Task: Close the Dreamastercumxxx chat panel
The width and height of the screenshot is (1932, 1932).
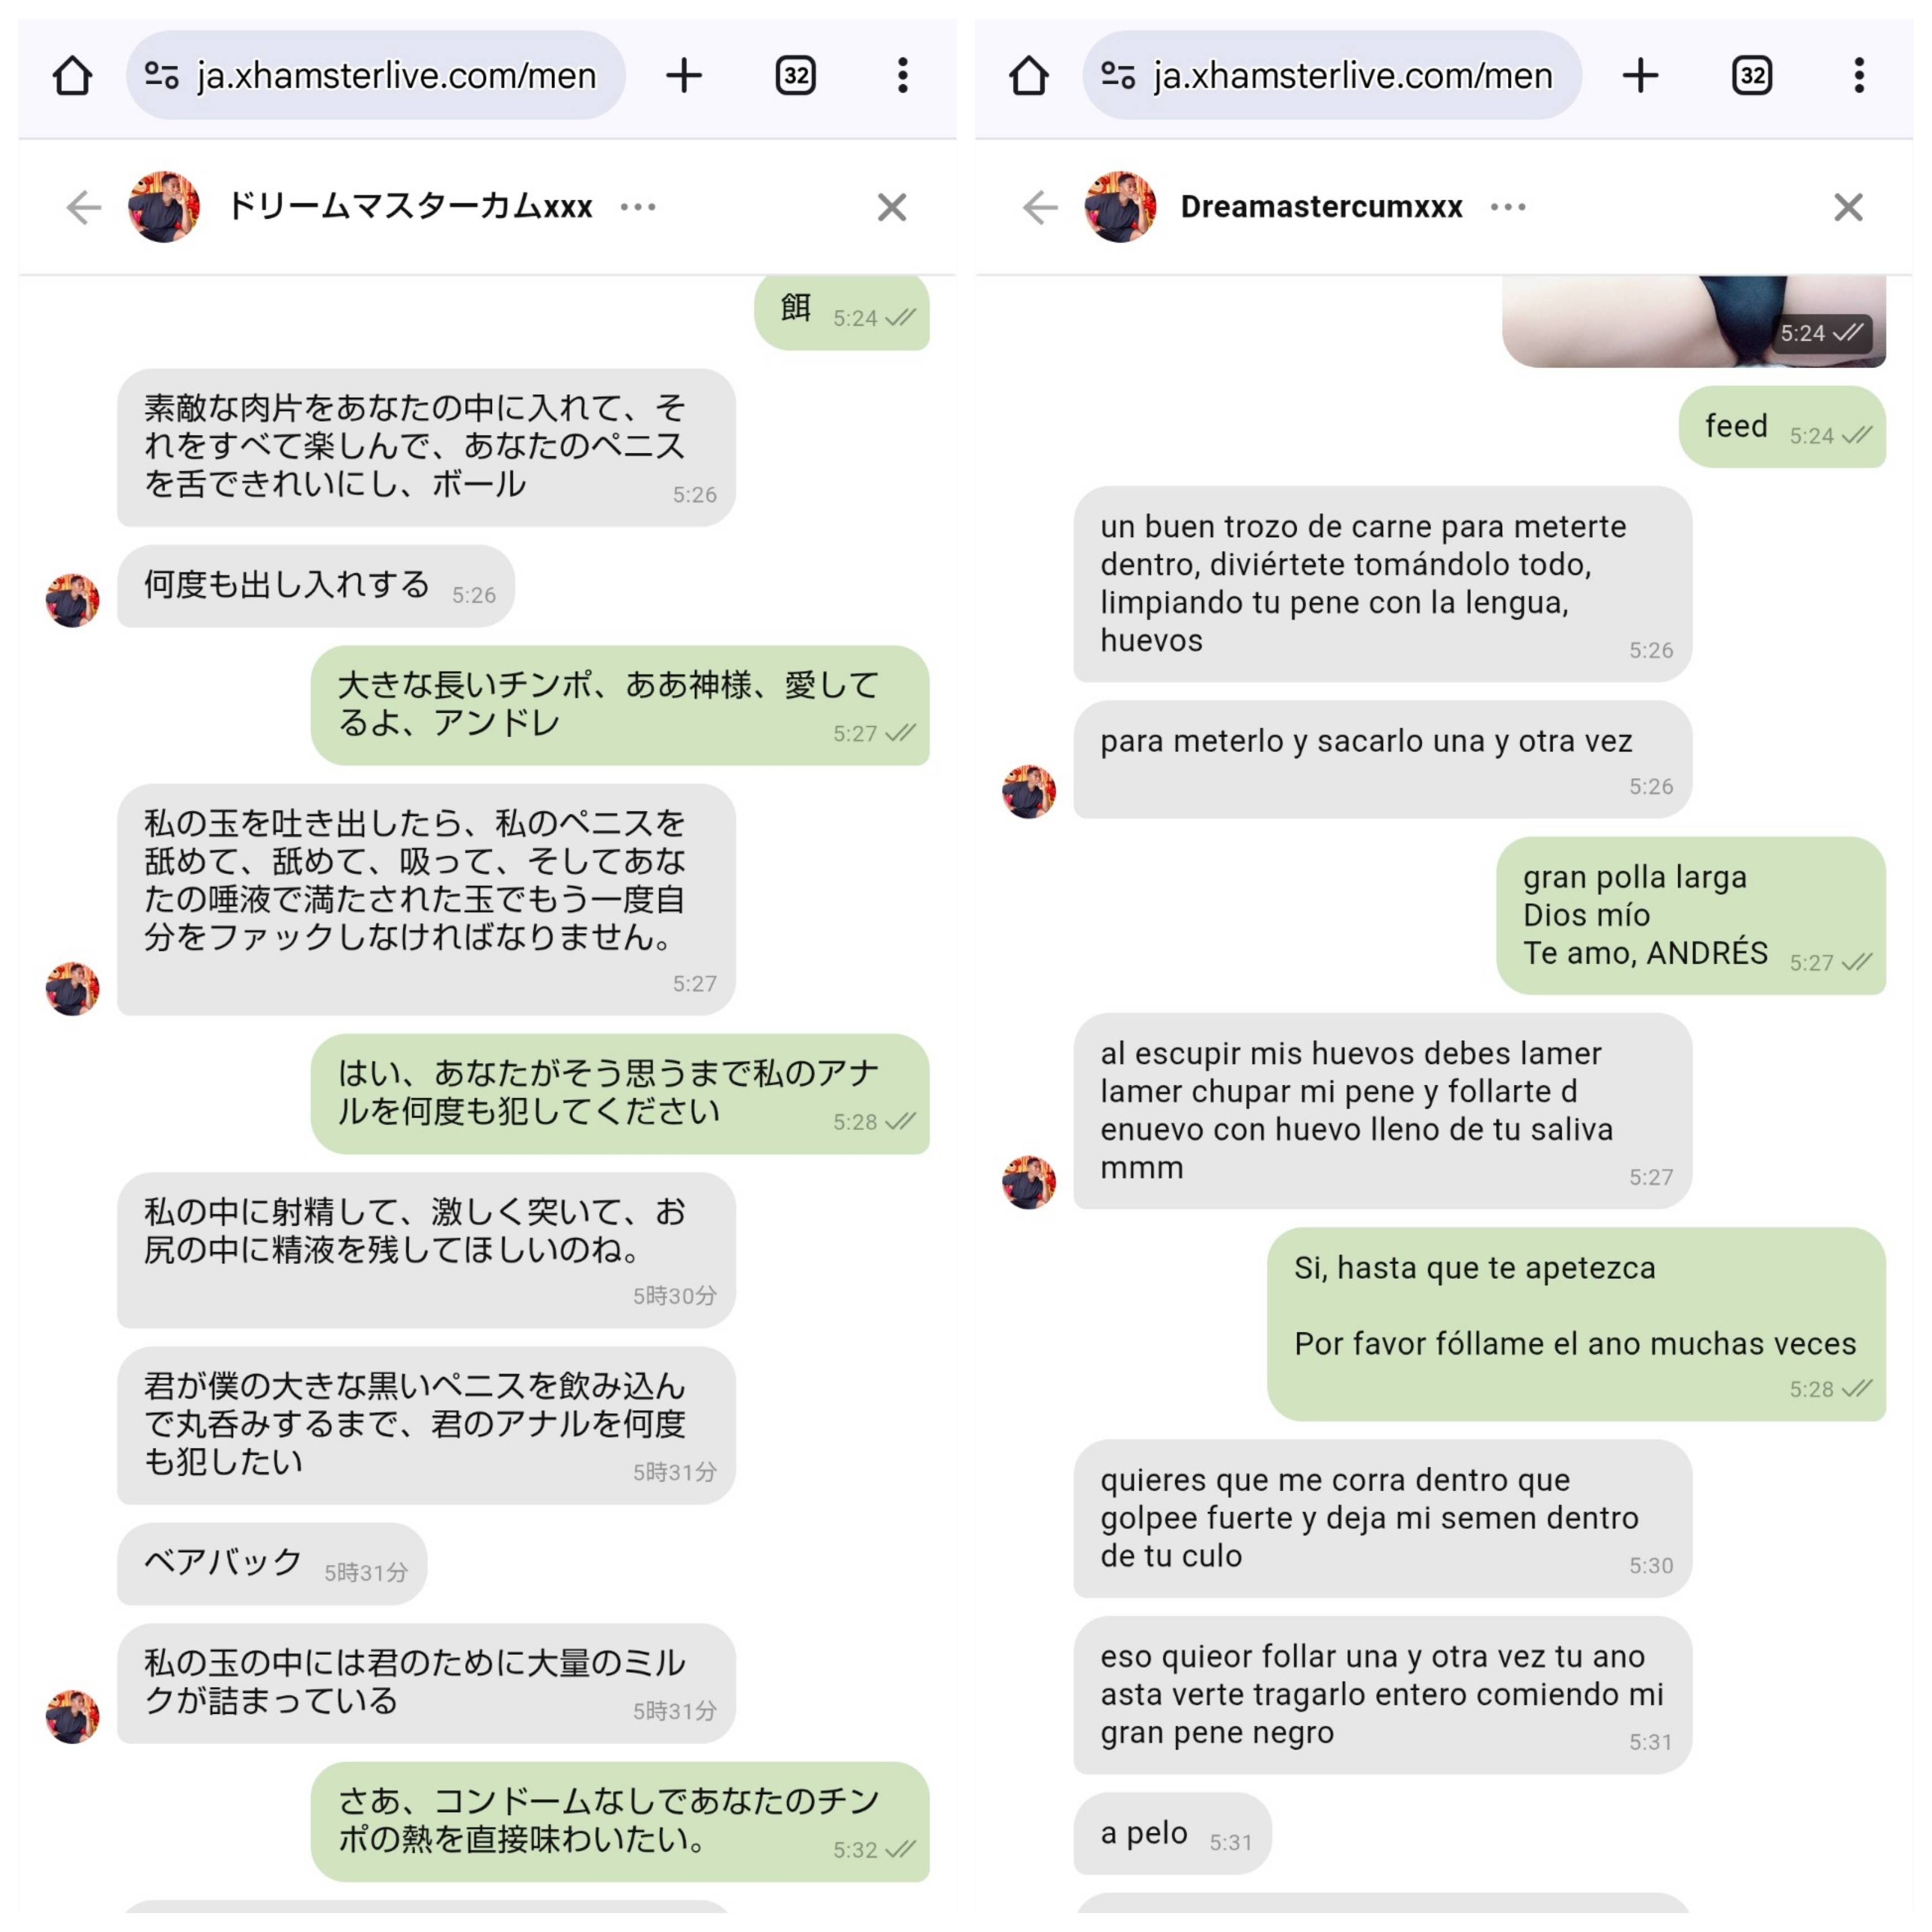Action: pos(1848,207)
